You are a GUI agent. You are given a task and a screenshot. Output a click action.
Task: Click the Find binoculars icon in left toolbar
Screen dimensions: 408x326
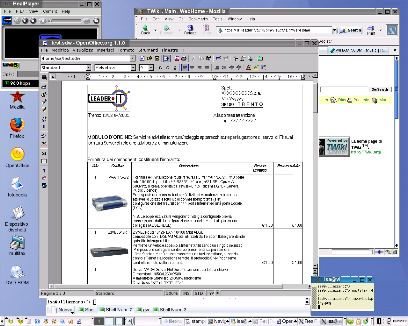44,153
